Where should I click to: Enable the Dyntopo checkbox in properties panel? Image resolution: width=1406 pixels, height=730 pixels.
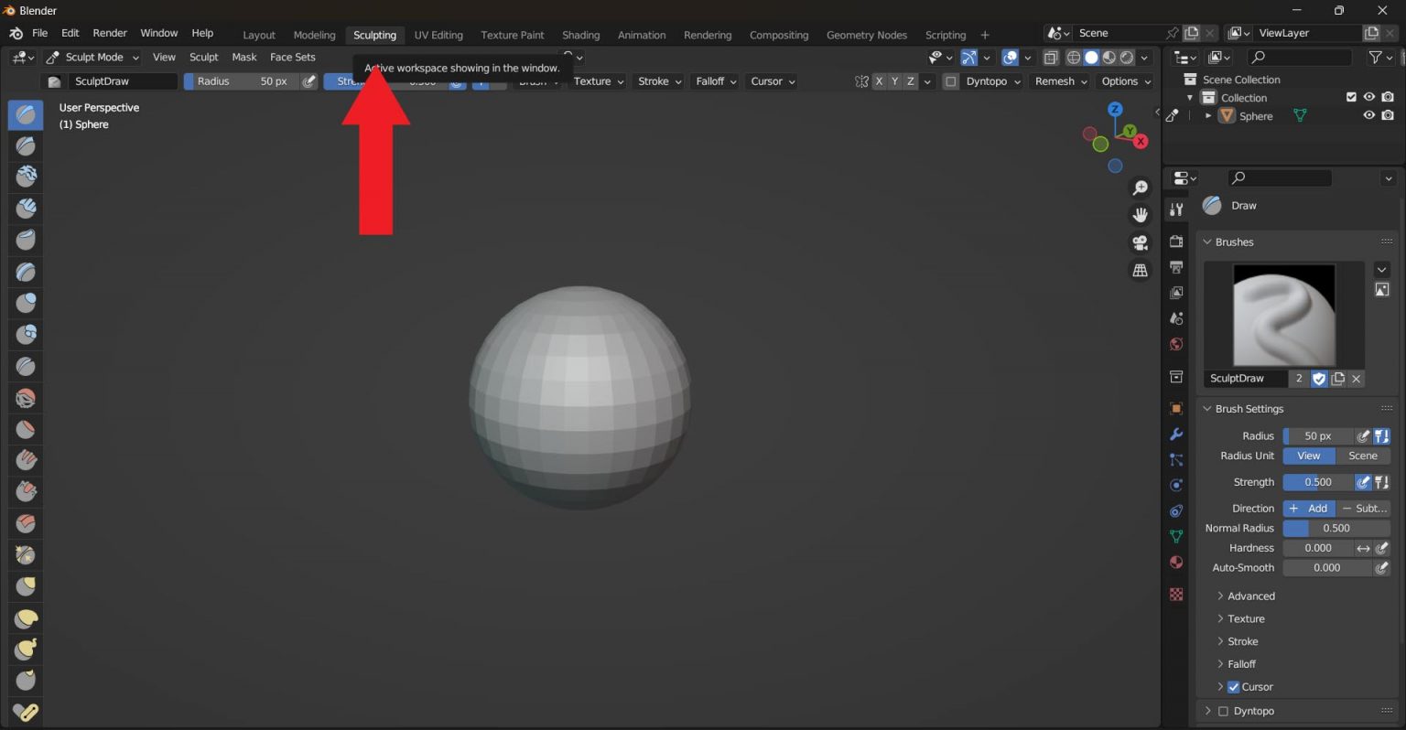(x=1223, y=711)
